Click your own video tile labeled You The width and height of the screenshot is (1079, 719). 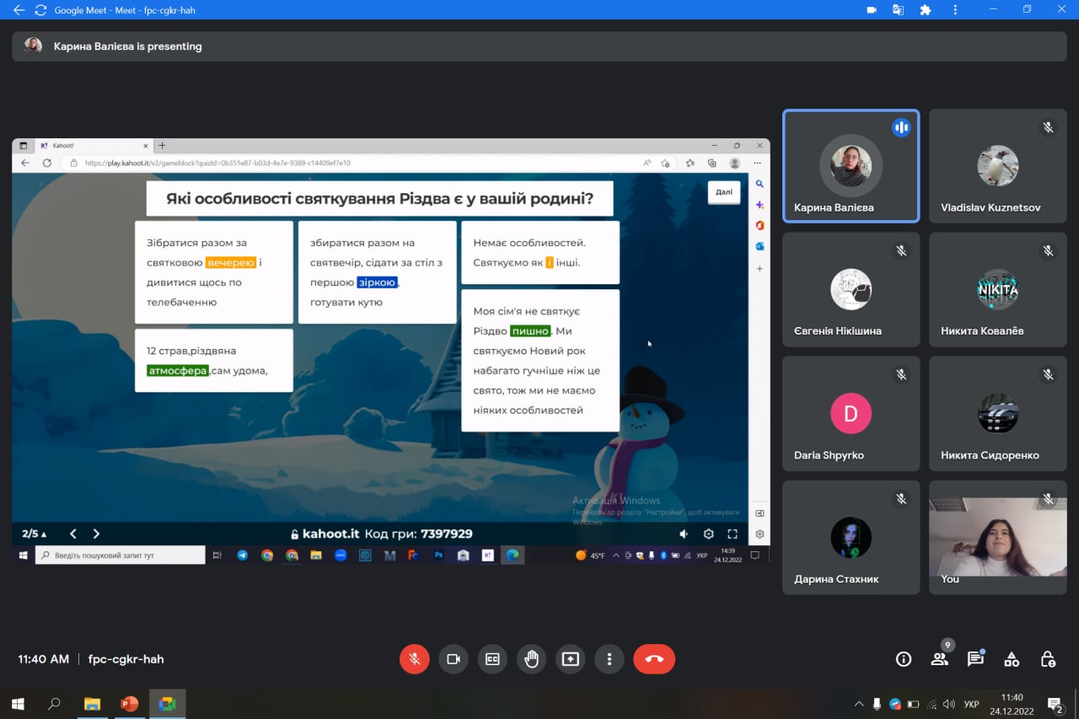998,538
